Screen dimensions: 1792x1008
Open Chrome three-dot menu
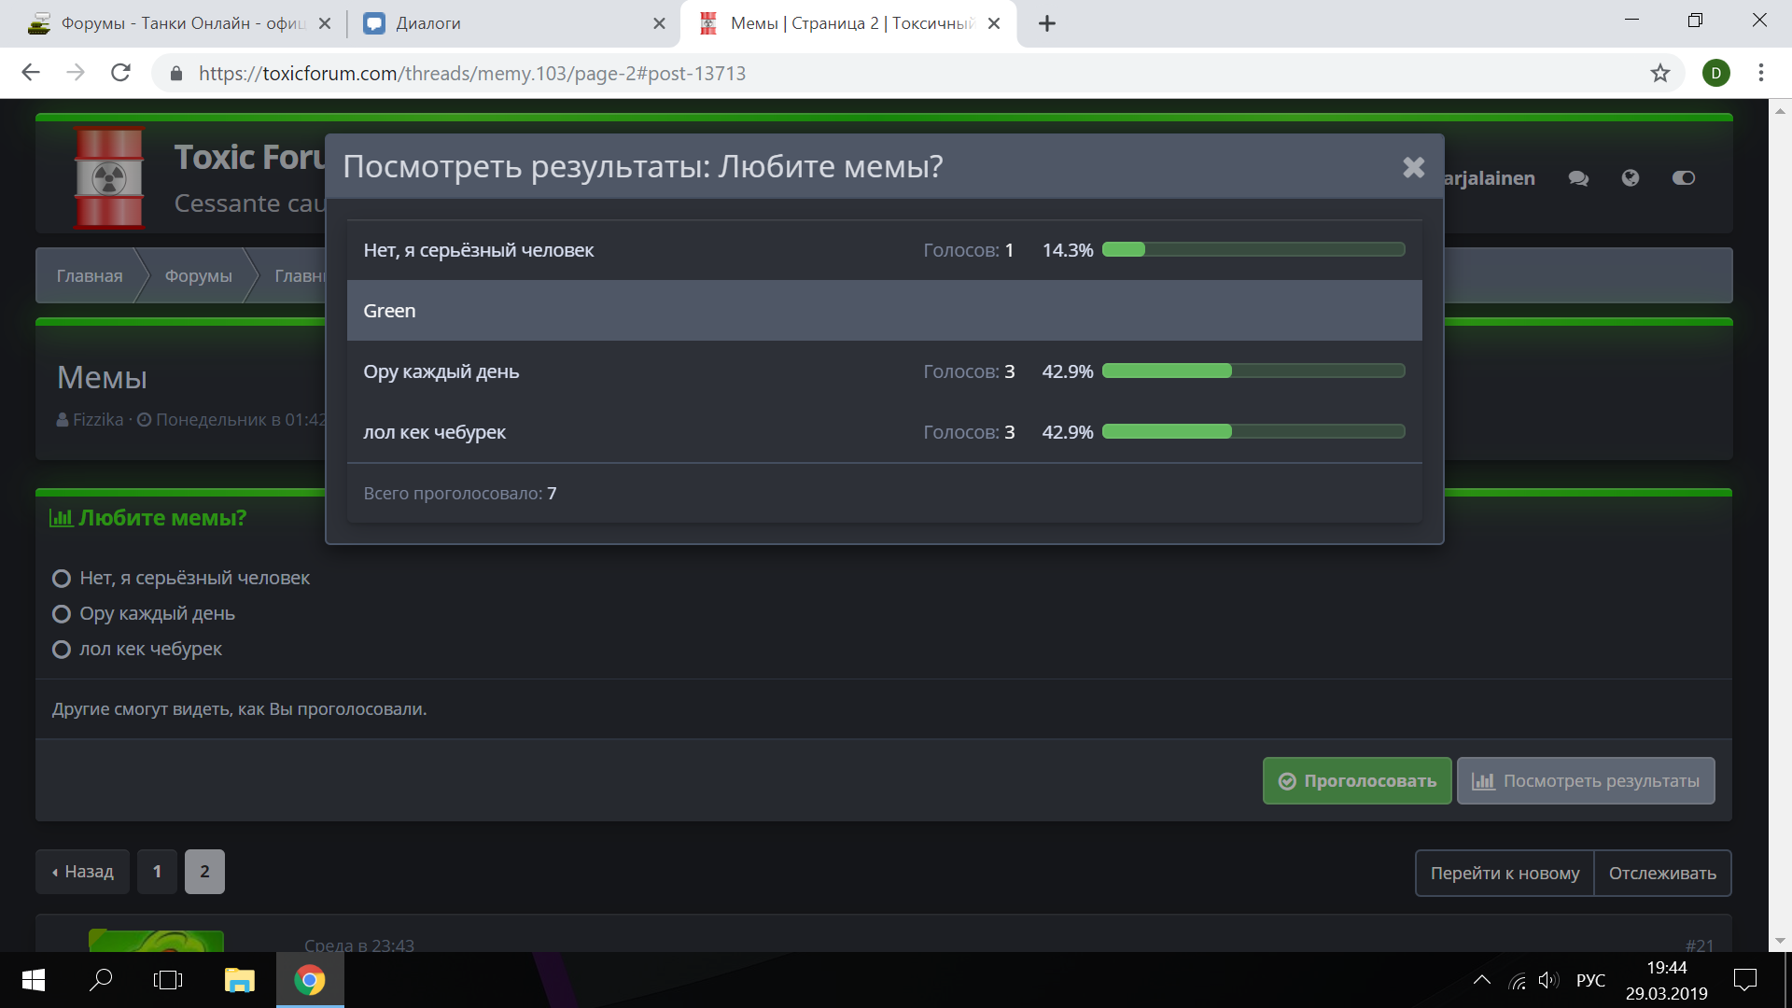coord(1760,73)
